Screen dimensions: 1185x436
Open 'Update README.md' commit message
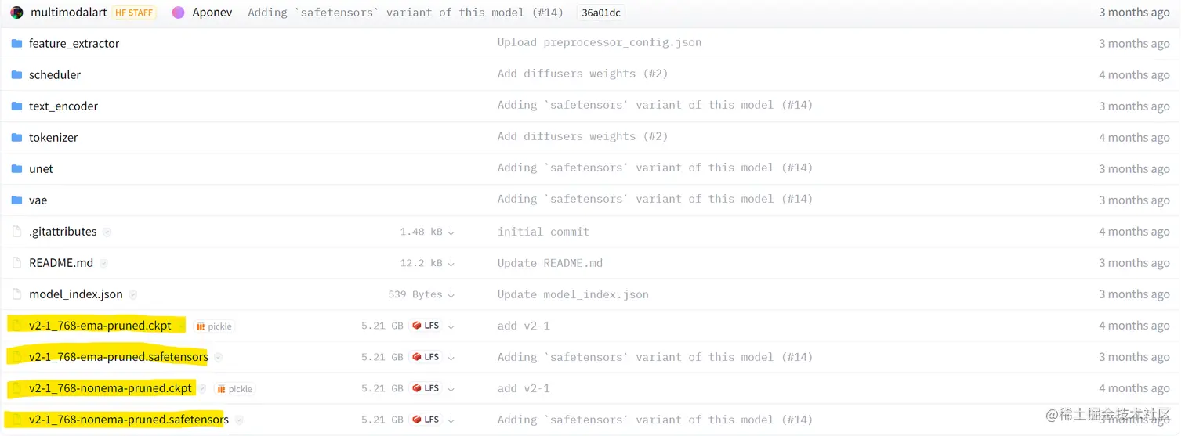[x=550, y=263]
